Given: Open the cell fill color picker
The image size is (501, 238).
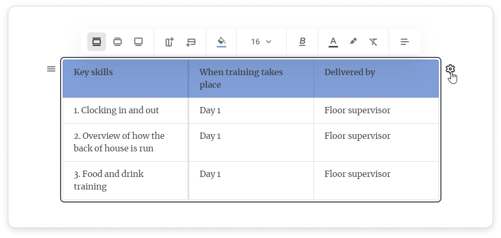Looking at the screenshot, I should click(x=222, y=42).
